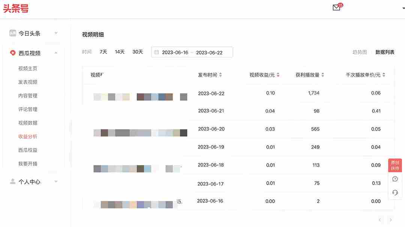This screenshot has height=227, width=405.
Task: Click the 原创扶持 red button
Action: tap(395, 165)
